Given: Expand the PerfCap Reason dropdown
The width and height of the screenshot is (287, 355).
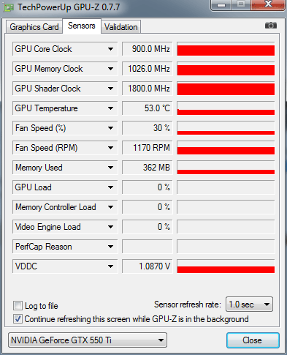Looking at the screenshot, I should point(110,247).
